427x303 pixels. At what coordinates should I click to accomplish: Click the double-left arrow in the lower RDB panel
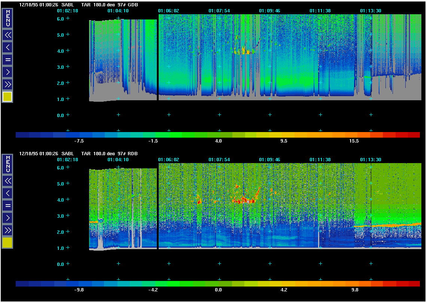7,181
